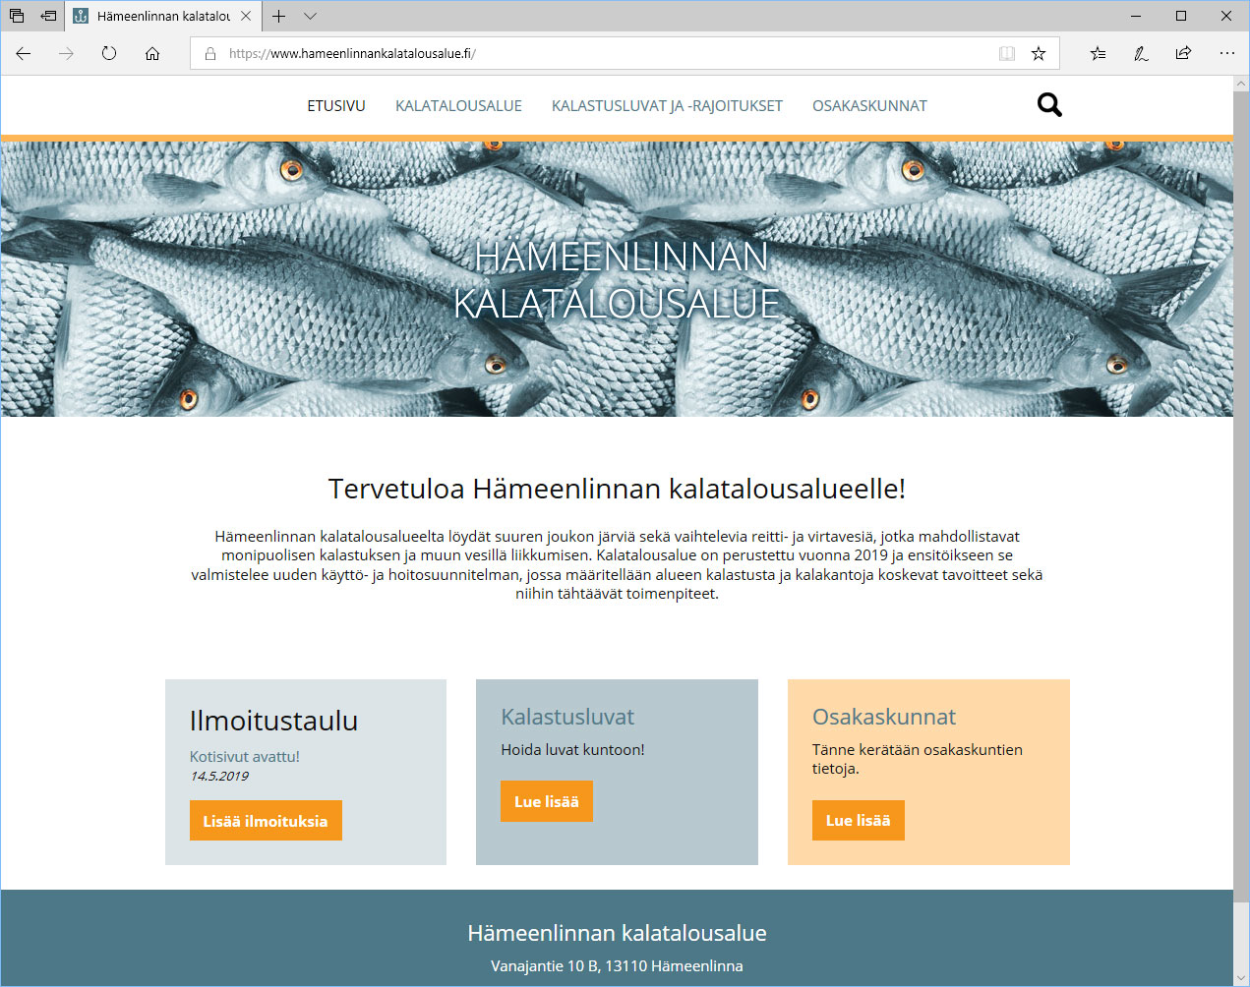The height and width of the screenshot is (987, 1250).
Task: Set these tabs aside icon
Action: [48, 16]
